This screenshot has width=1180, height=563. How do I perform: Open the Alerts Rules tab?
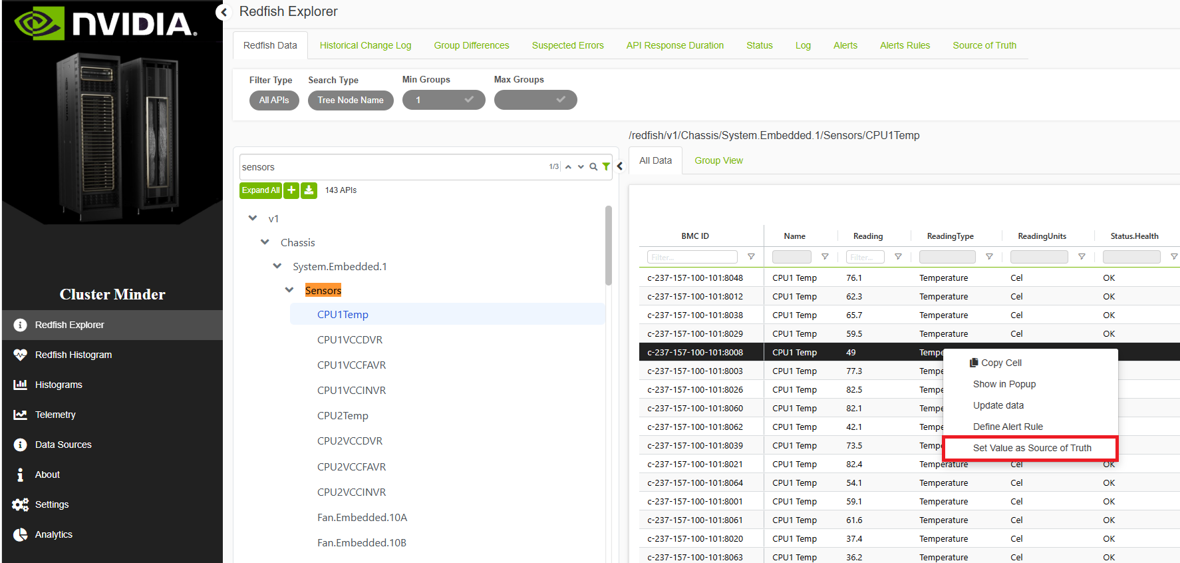click(x=905, y=45)
